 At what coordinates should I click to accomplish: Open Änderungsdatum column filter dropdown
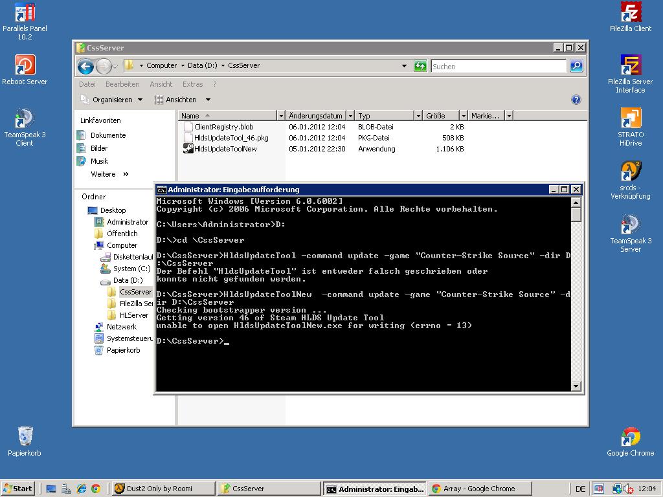point(350,116)
